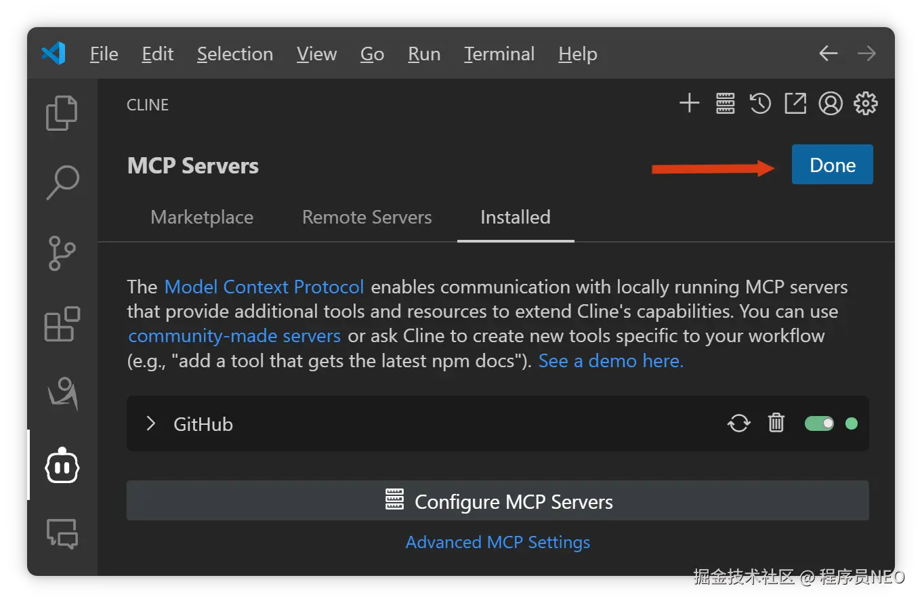Open the Advanced MCP Settings link
Viewport: 922px width, 603px height.
point(498,543)
